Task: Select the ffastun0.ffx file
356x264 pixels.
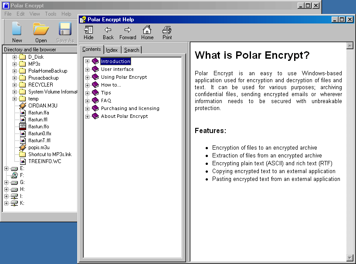Action: (x=40, y=134)
